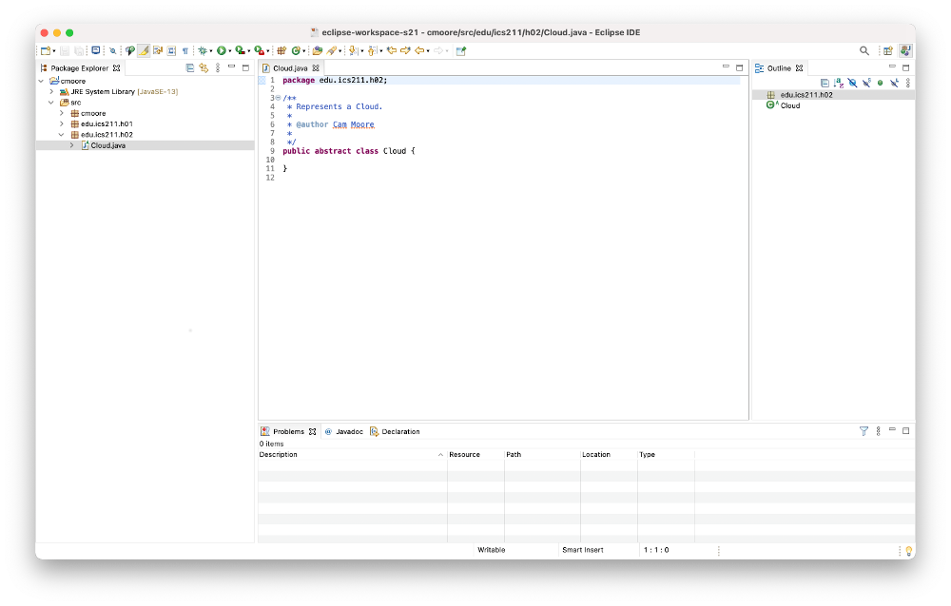
Task: Click the Debug bug icon in toolbar
Action: [203, 50]
